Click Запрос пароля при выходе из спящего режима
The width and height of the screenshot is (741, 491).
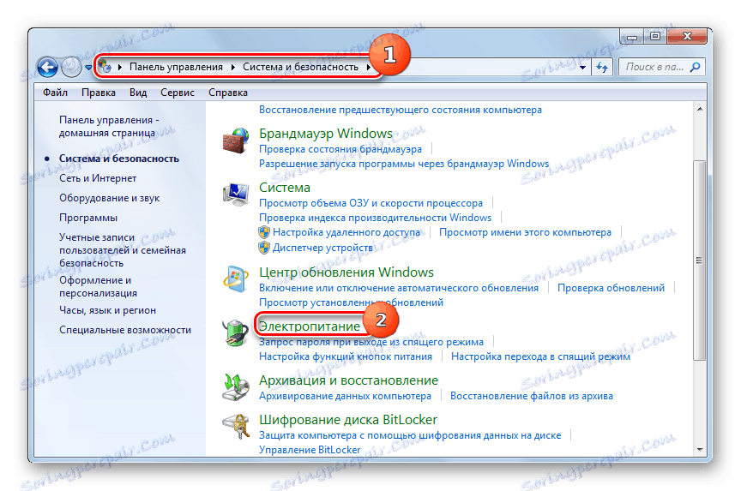tap(371, 342)
